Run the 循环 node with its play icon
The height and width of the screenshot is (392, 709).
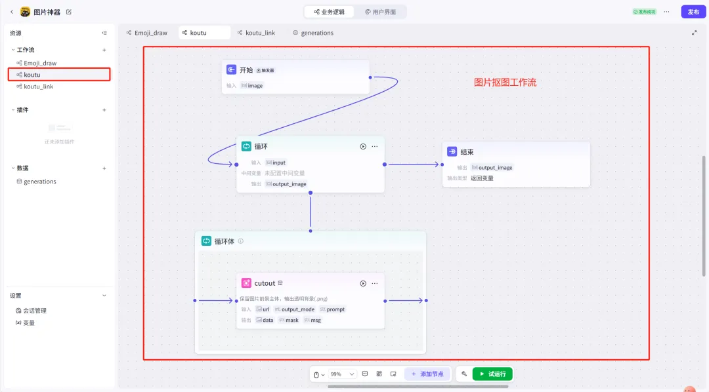(363, 146)
